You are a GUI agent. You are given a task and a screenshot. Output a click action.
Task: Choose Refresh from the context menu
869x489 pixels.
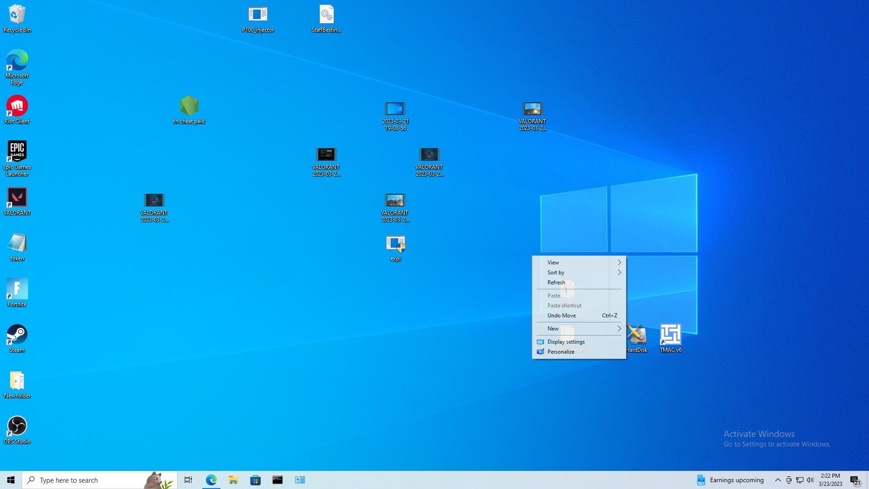point(556,283)
